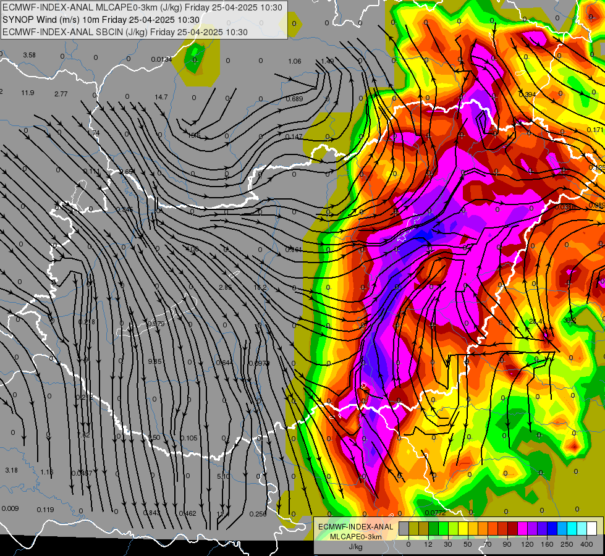Click the map value 0.147

pos(294,137)
